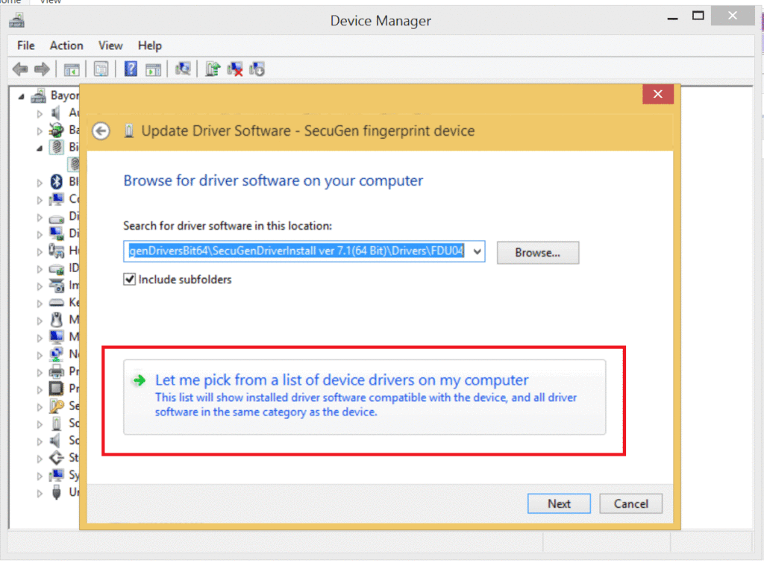The image size is (764, 566).
Task: Expand the Universal Serial Bus tree node
Action: (x=40, y=492)
